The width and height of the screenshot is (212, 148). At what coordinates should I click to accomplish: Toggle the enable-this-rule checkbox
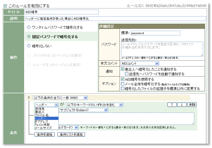pyautogui.click(x=5, y=6)
